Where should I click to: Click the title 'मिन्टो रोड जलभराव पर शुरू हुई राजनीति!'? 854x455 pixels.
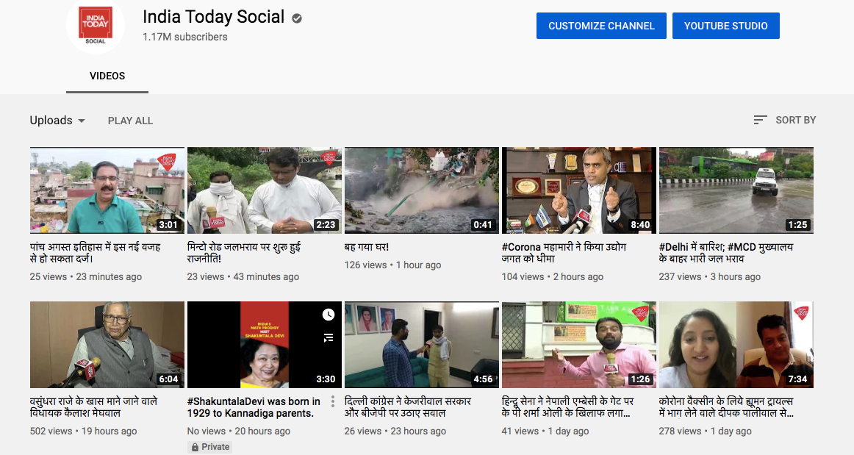click(244, 253)
